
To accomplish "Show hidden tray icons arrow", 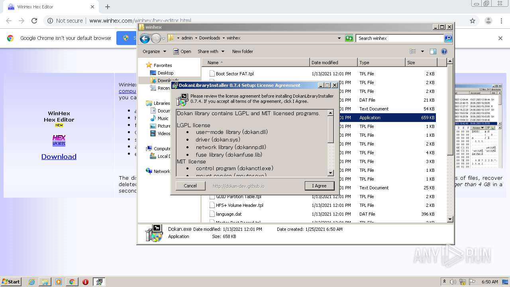I will tap(444, 281).
